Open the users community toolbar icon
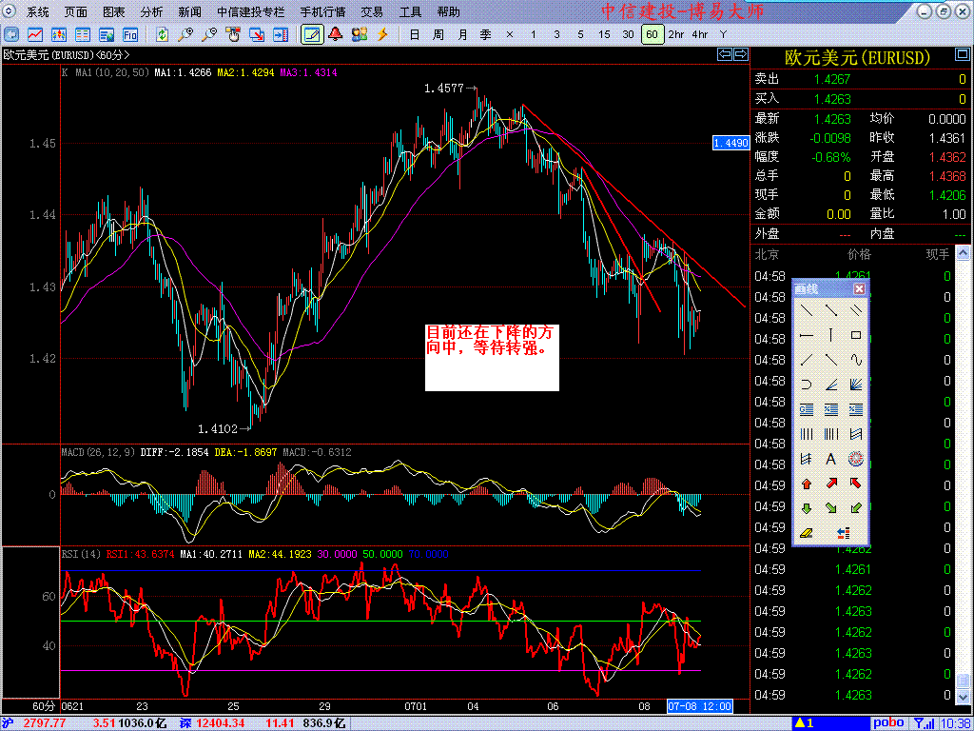 (360, 34)
